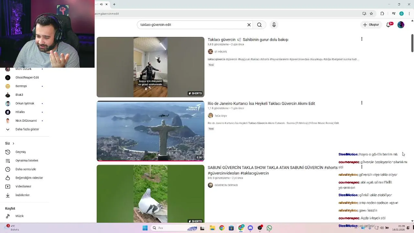The height and width of the screenshot is (233, 414).
Task: Play the Christ statue video thumbnail
Action: tap(150, 131)
